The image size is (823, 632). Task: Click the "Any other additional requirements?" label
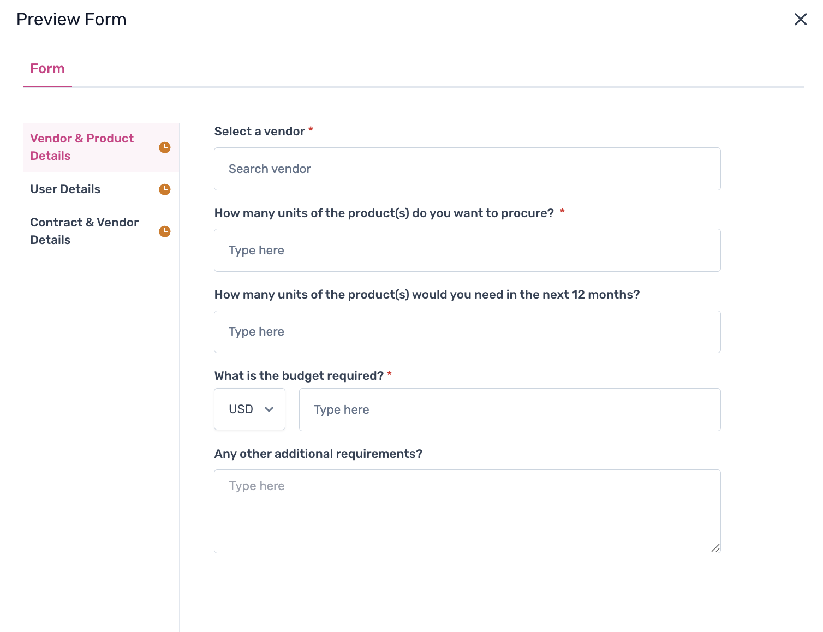tap(318, 454)
